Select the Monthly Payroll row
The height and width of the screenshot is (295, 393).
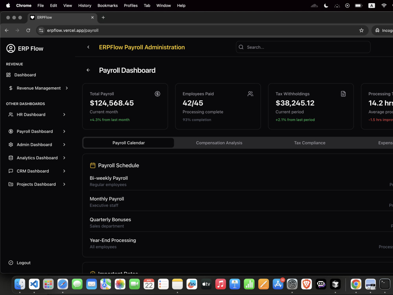click(241, 202)
